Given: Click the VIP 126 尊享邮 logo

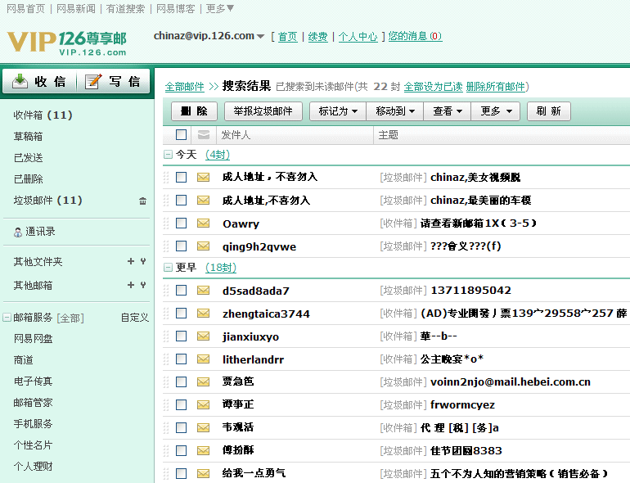Looking at the screenshot, I should pos(67,43).
